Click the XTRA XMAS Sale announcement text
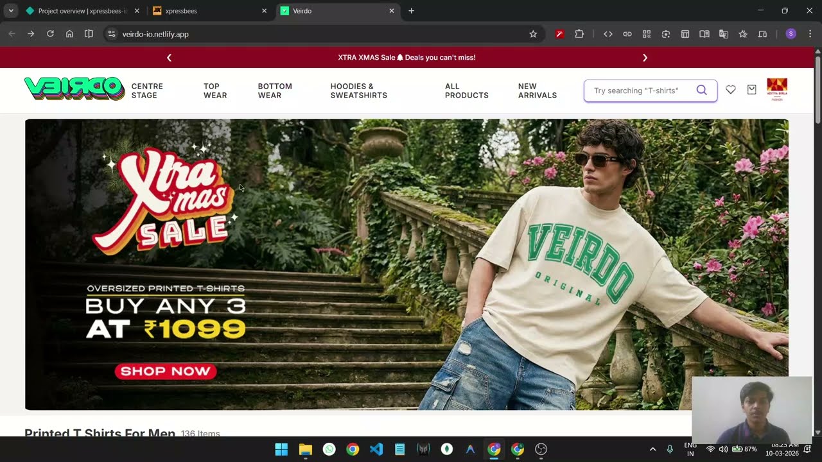This screenshot has height=462, width=822. pos(407,58)
